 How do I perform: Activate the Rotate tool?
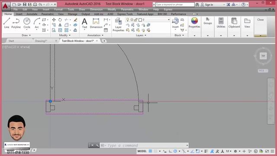click(x=60, y=20)
